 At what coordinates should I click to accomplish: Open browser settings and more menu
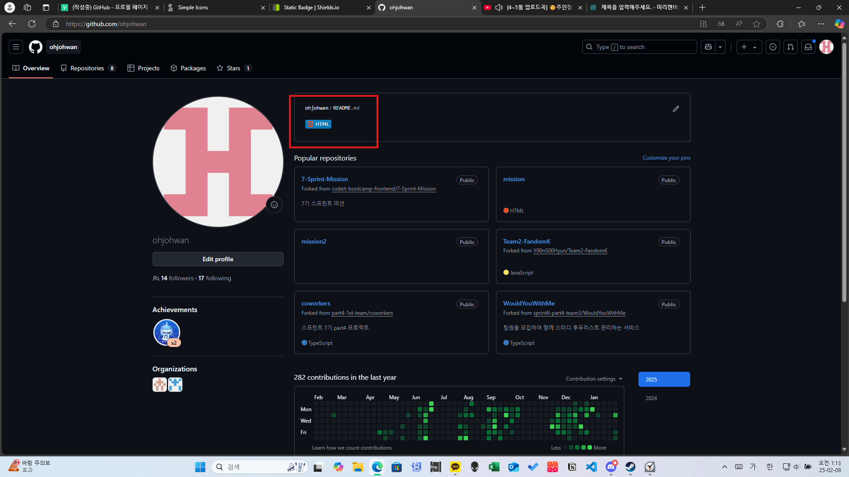pyautogui.click(x=821, y=24)
